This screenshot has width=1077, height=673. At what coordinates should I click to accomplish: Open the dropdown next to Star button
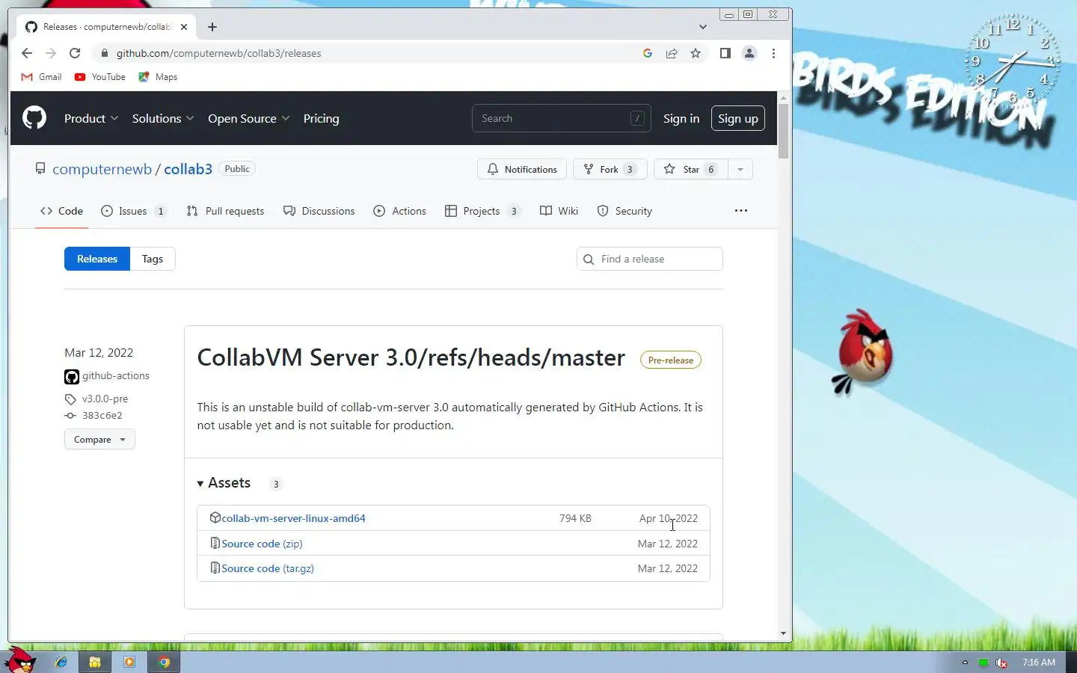pyautogui.click(x=740, y=169)
